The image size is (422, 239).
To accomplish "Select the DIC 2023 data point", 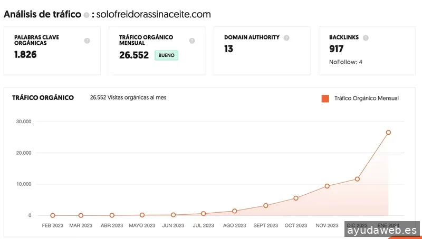I will point(357,179).
